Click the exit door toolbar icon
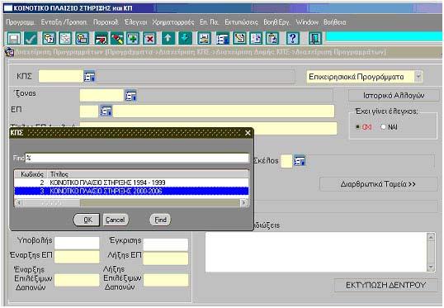Viewport: 444px width, 308px height. click(x=315, y=39)
